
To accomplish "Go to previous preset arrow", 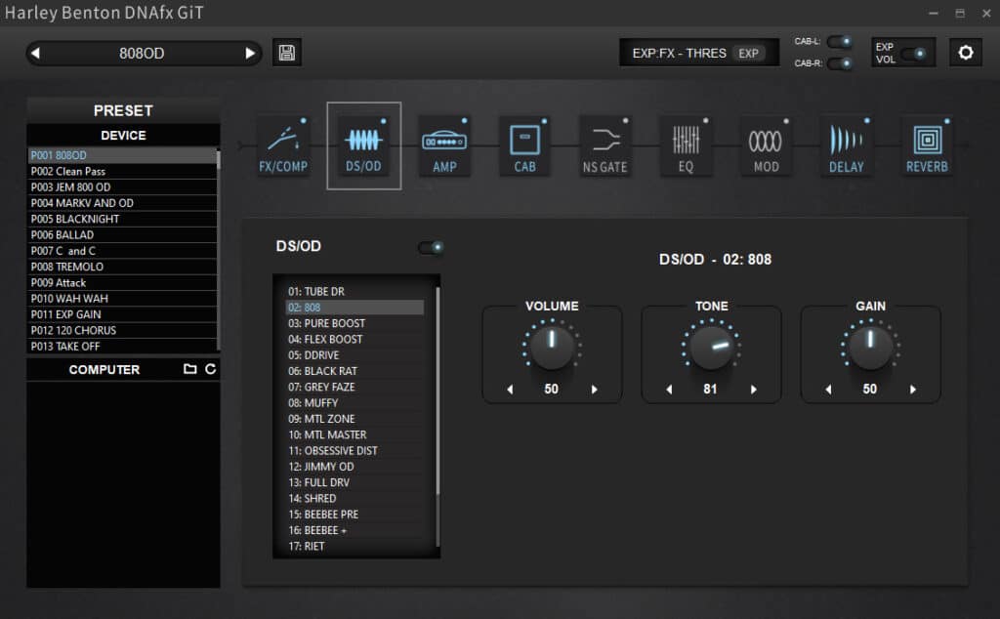I will click(x=36, y=53).
